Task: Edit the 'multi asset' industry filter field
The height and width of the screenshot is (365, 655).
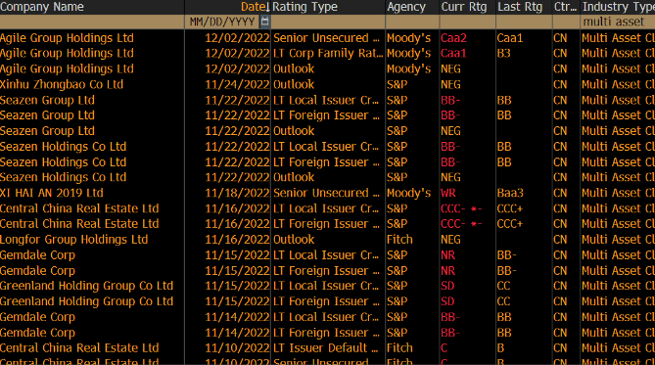Action: pos(618,22)
